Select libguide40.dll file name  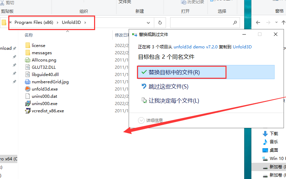pyautogui.click(x=45, y=74)
